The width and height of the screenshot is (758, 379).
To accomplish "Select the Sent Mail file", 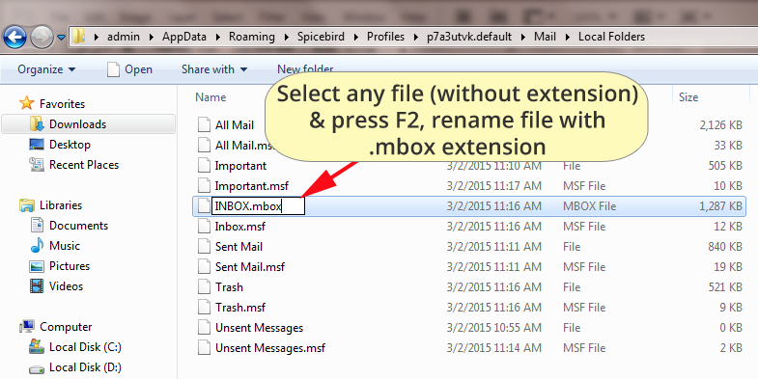I will [239, 247].
